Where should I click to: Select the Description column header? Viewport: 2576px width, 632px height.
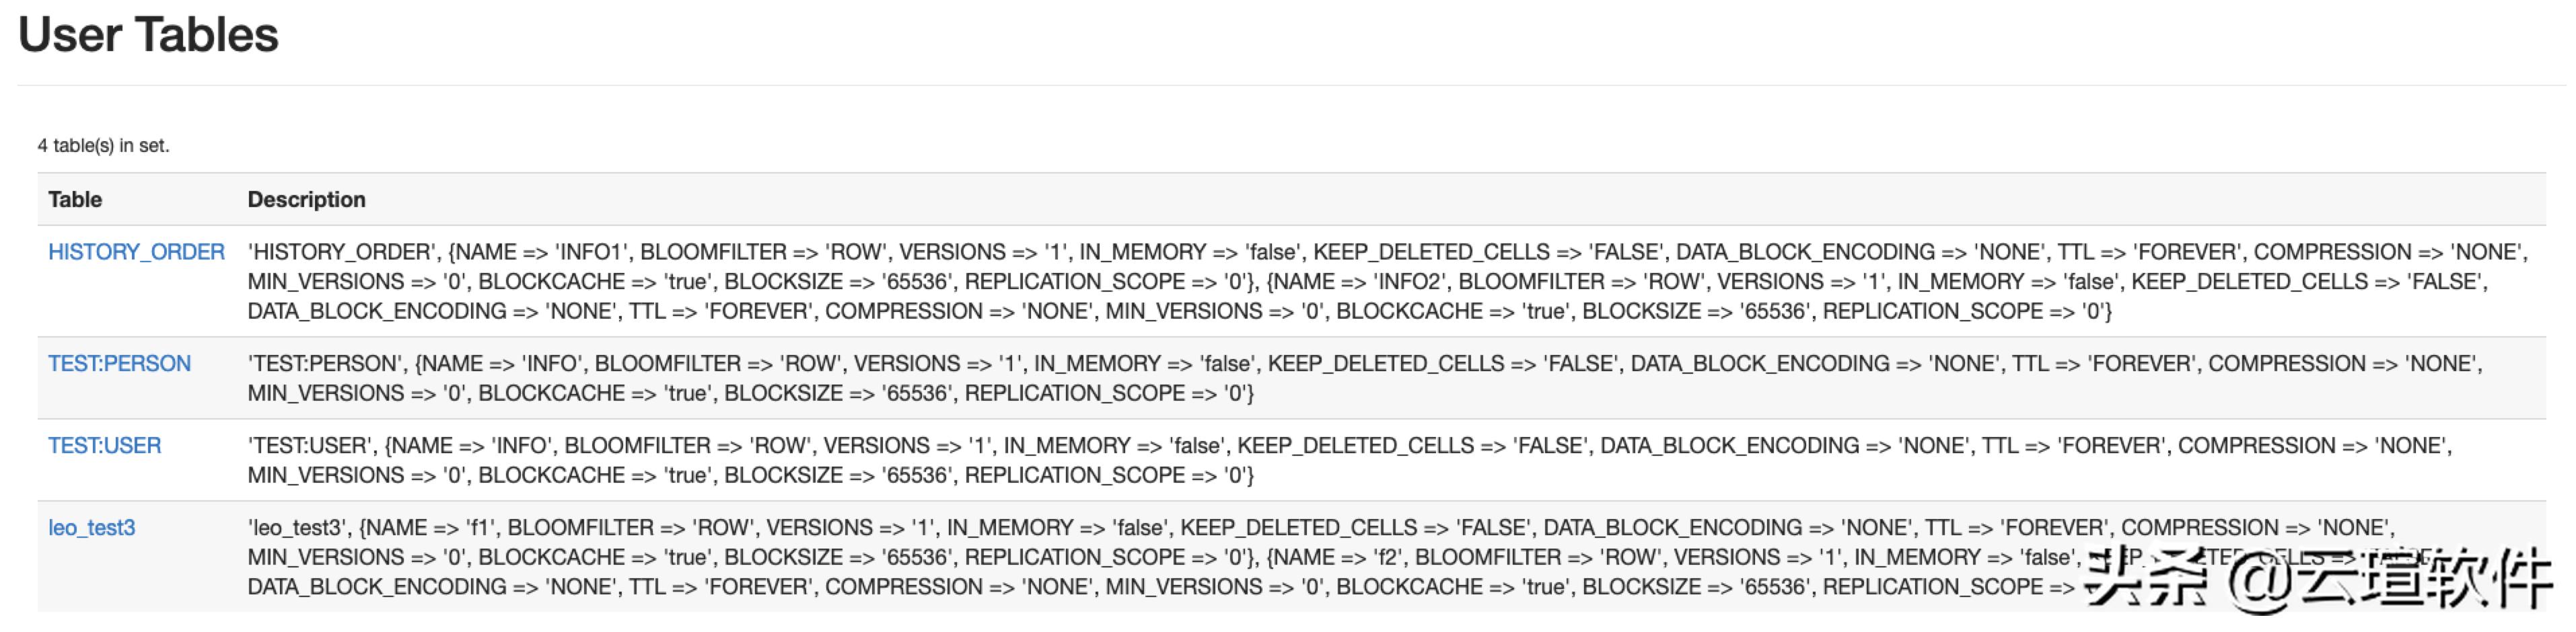(306, 200)
